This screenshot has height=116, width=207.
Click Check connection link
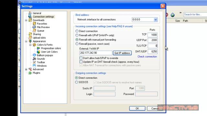pyautogui.click(x=147, y=57)
